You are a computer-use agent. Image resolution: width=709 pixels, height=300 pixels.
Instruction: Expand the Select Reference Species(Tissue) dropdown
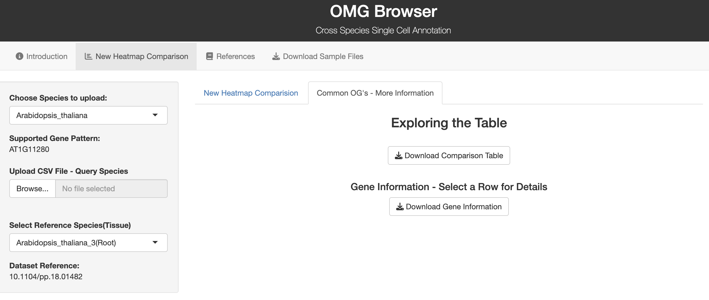[88, 242]
